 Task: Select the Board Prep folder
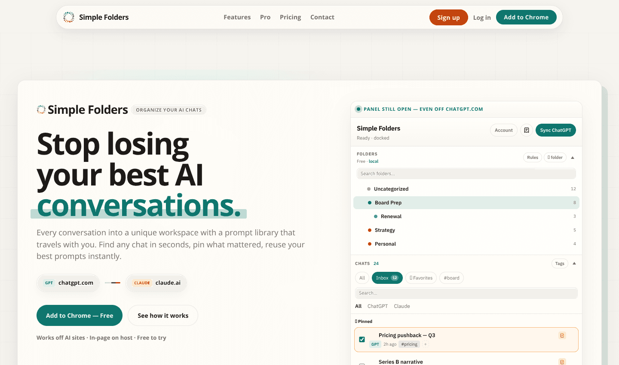[466, 203]
